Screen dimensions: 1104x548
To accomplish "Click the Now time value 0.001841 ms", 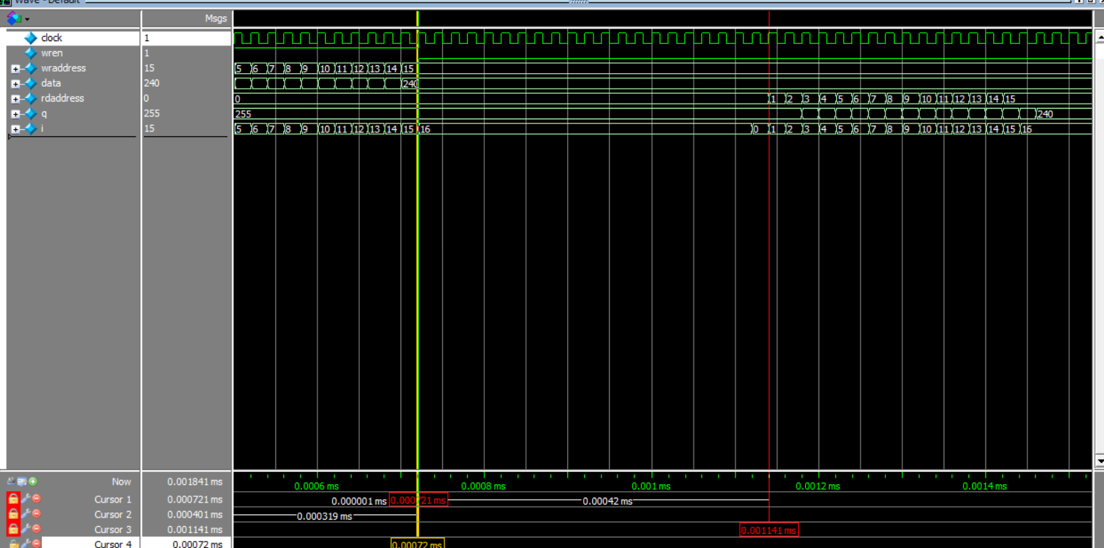I will pos(195,481).
